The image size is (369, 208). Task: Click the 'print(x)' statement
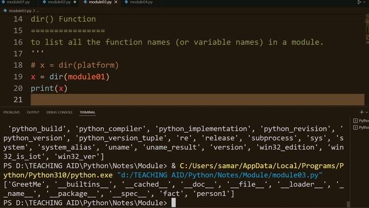pos(49,88)
